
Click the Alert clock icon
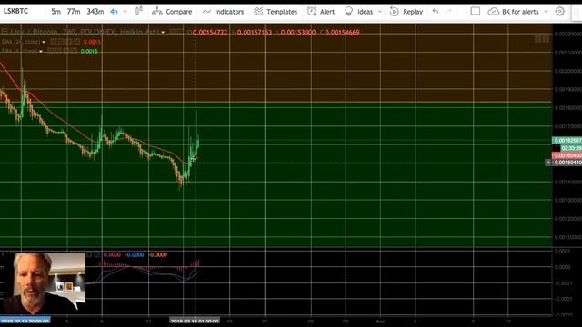(312, 12)
